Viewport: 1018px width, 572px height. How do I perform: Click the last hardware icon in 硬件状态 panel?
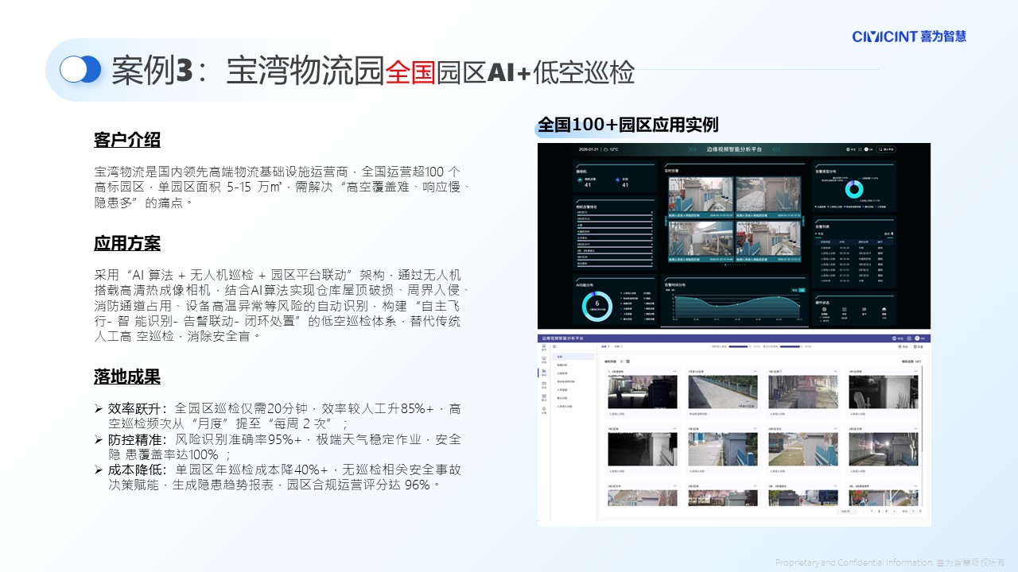click(x=884, y=309)
